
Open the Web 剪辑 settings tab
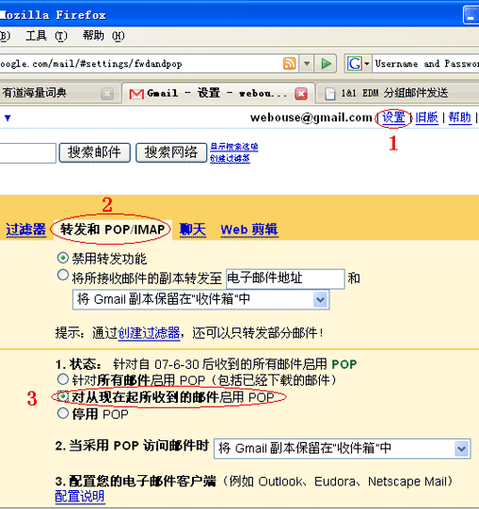(249, 230)
